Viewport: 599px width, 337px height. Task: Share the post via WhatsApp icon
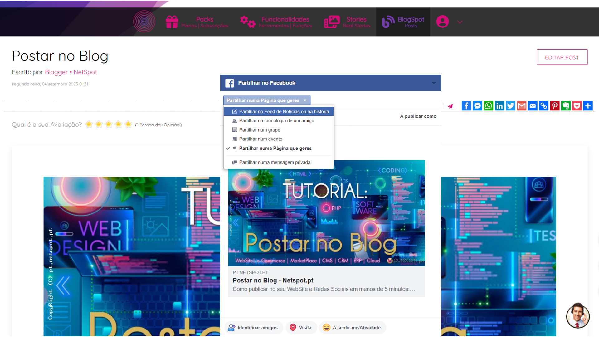tap(488, 106)
